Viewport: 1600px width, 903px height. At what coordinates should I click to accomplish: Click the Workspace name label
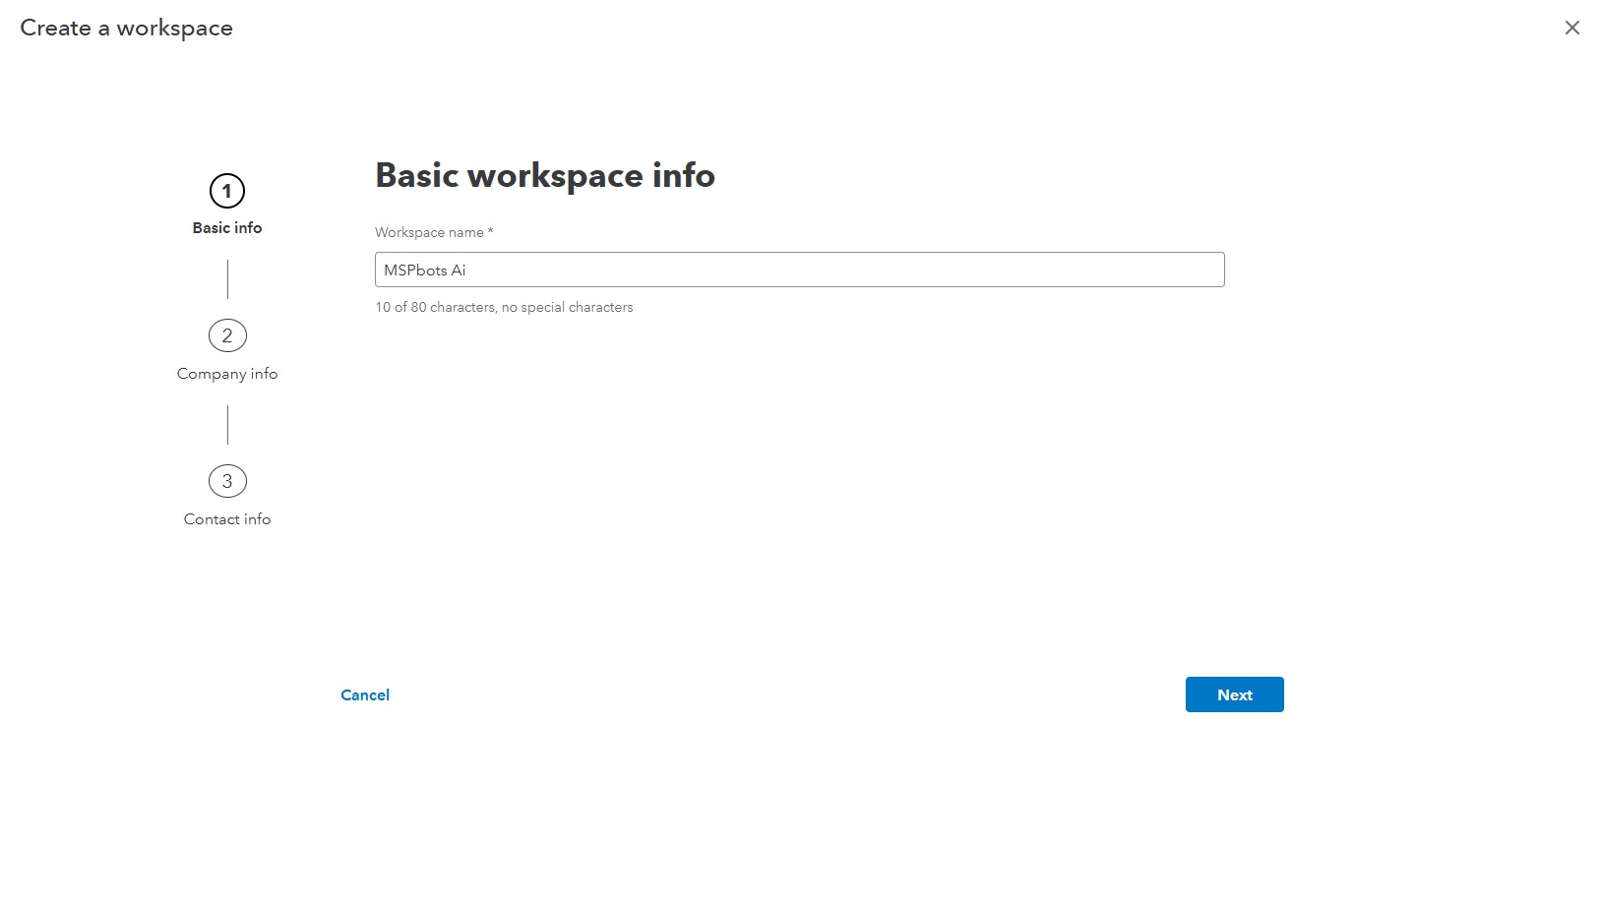(433, 232)
